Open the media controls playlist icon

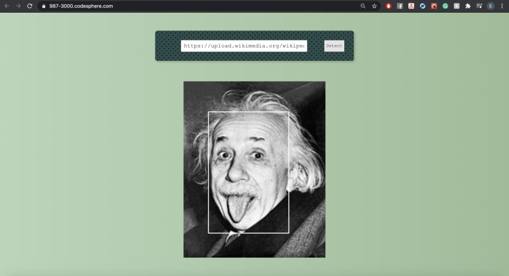(x=479, y=6)
